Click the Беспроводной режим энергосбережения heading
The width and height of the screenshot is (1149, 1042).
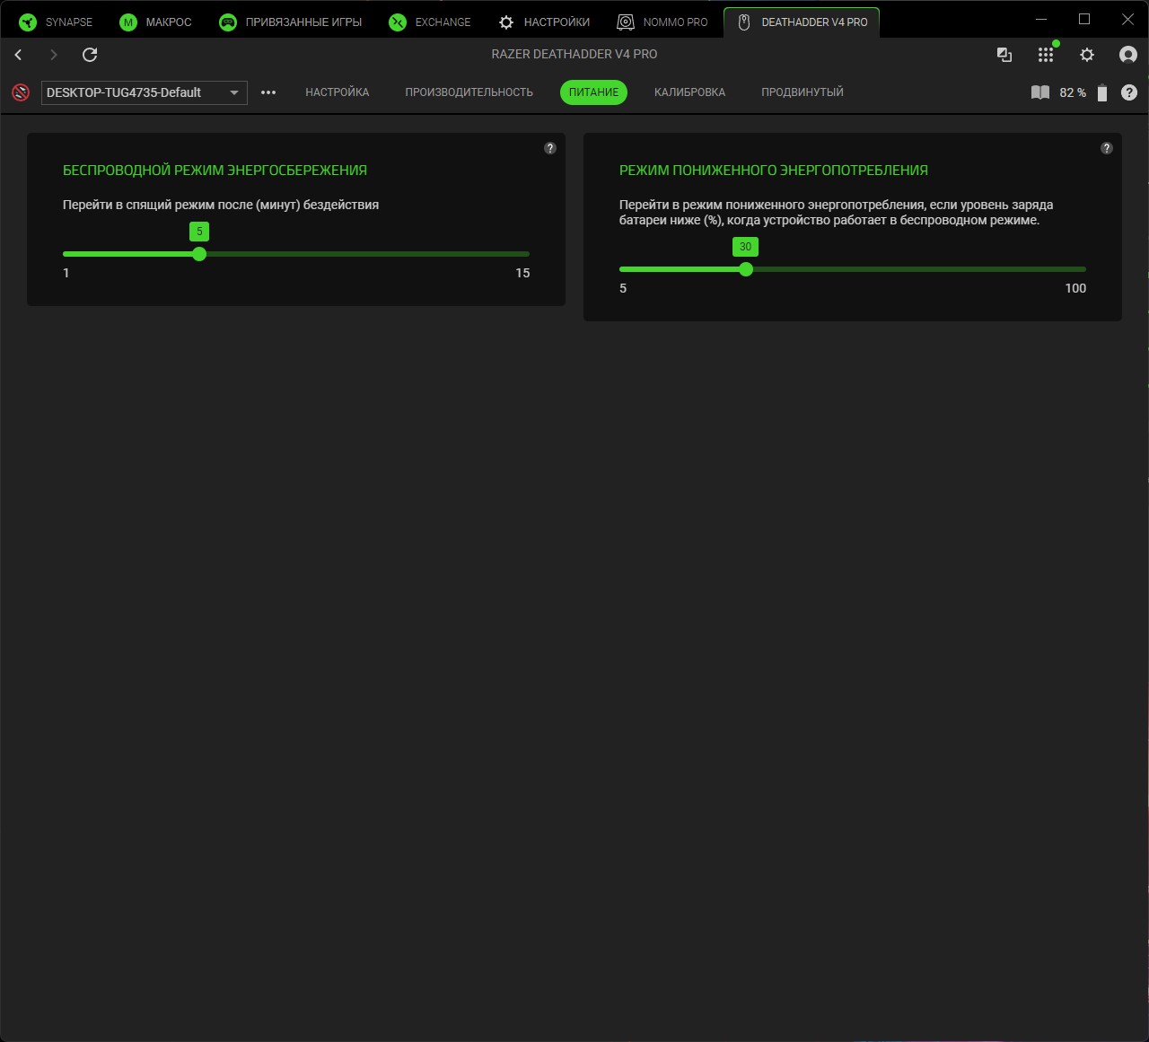coord(215,171)
